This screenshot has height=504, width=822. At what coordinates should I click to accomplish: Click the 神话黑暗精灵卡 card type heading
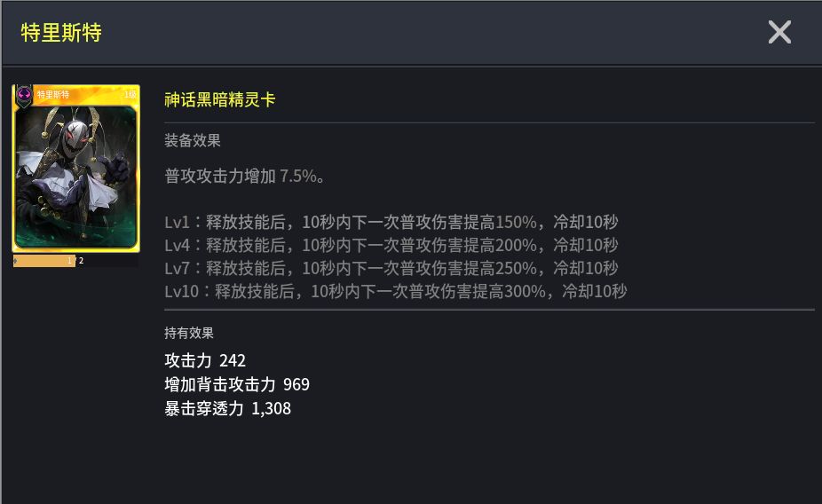point(220,99)
